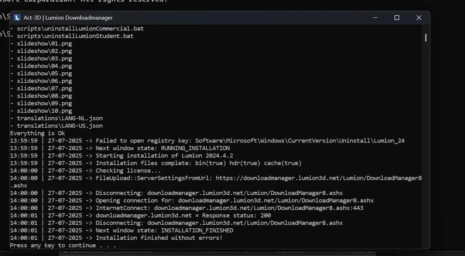Select the translations\LANG-US.json line
Screen dimensions: 465x256
pyautogui.click(x=56, y=126)
